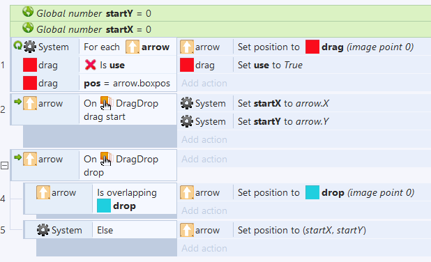Image resolution: width=431 pixels, height=262 pixels.
Task: Click Add action under the Else event
Action: (x=204, y=248)
